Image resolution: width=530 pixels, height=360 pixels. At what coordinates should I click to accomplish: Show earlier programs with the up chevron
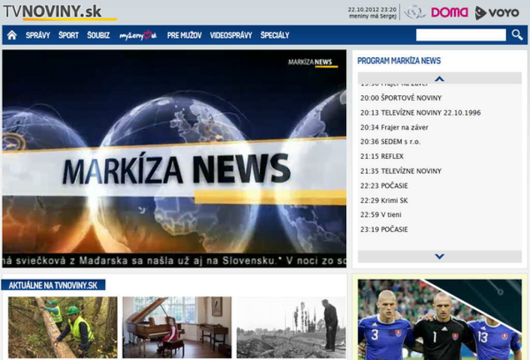[x=439, y=78]
